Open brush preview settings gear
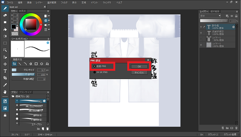 pyautogui.click(x=48, y=43)
